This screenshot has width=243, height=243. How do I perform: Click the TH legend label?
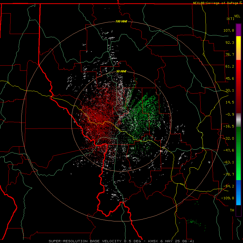[x=232, y=210]
